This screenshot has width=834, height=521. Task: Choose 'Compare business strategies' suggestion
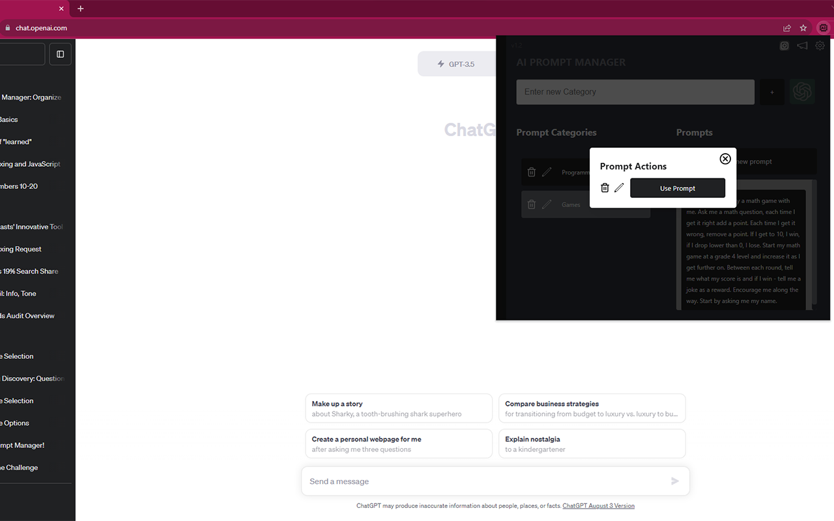592,408
